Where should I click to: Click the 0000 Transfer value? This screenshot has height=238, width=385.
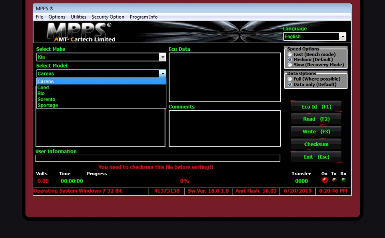click(x=301, y=181)
